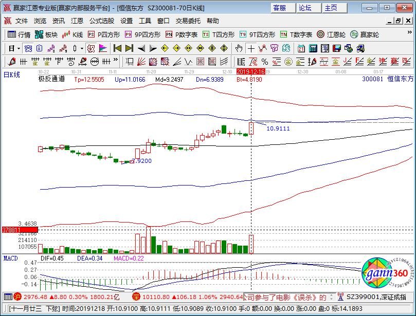Click the floppy disk save icon

[x=337, y=48]
